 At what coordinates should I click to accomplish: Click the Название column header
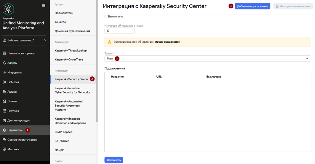[x=117, y=77]
